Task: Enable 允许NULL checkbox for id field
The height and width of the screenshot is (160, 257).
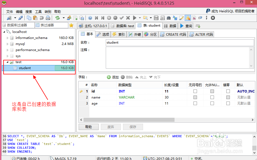Action: [x=212, y=91]
